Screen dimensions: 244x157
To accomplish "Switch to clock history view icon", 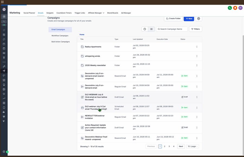I will coord(145,29).
